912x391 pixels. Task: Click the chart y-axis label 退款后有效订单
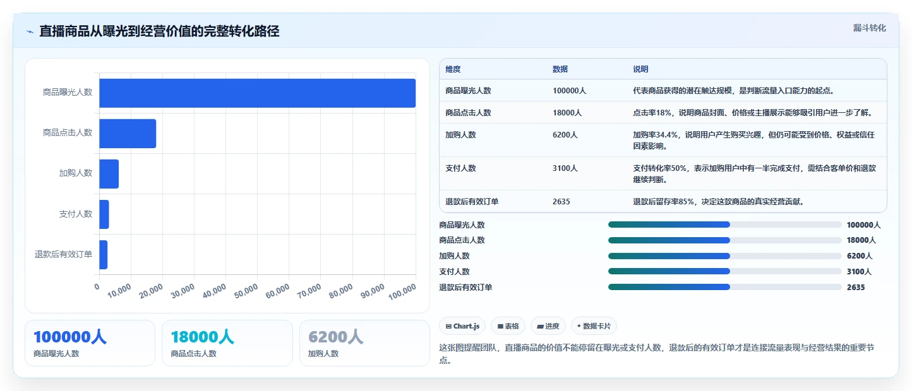click(63, 254)
